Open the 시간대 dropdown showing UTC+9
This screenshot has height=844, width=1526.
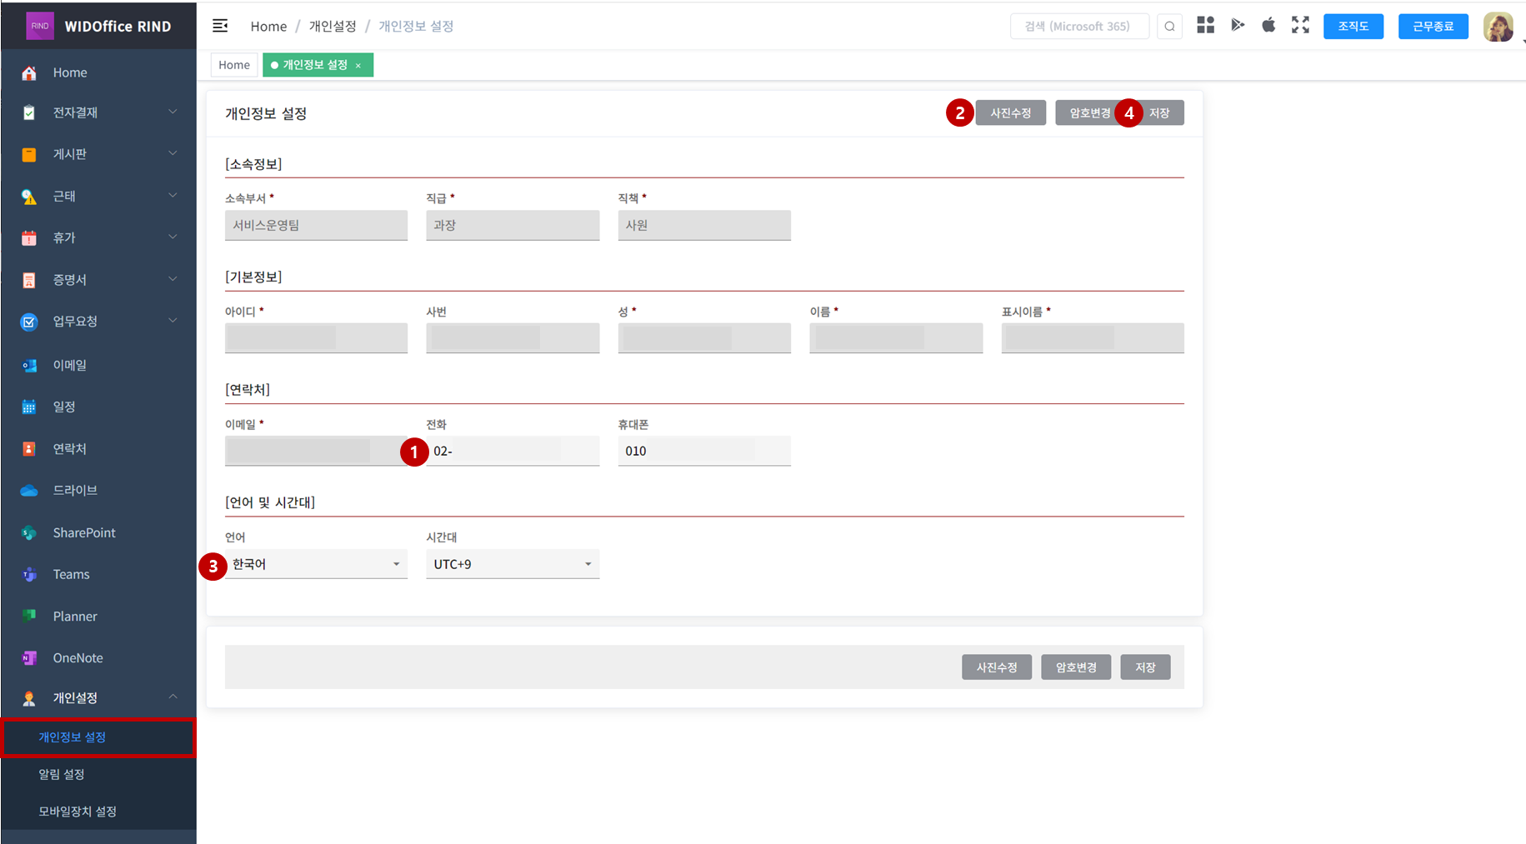(x=512, y=564)
